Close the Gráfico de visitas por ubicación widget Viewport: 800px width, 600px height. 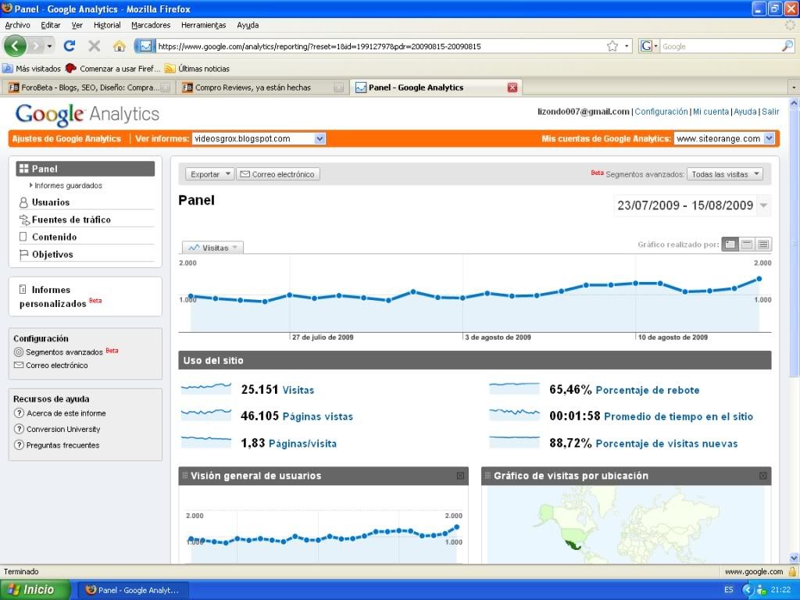click(762, 476)
